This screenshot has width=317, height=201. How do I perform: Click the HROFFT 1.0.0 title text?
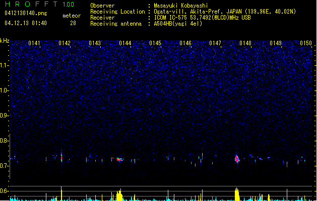click(39, 4)
